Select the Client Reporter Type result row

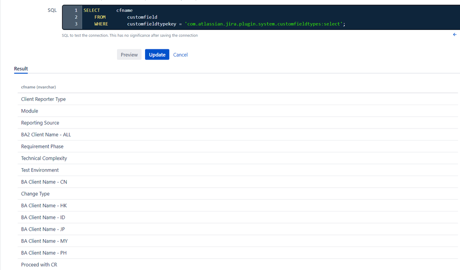tap(43, 99)
